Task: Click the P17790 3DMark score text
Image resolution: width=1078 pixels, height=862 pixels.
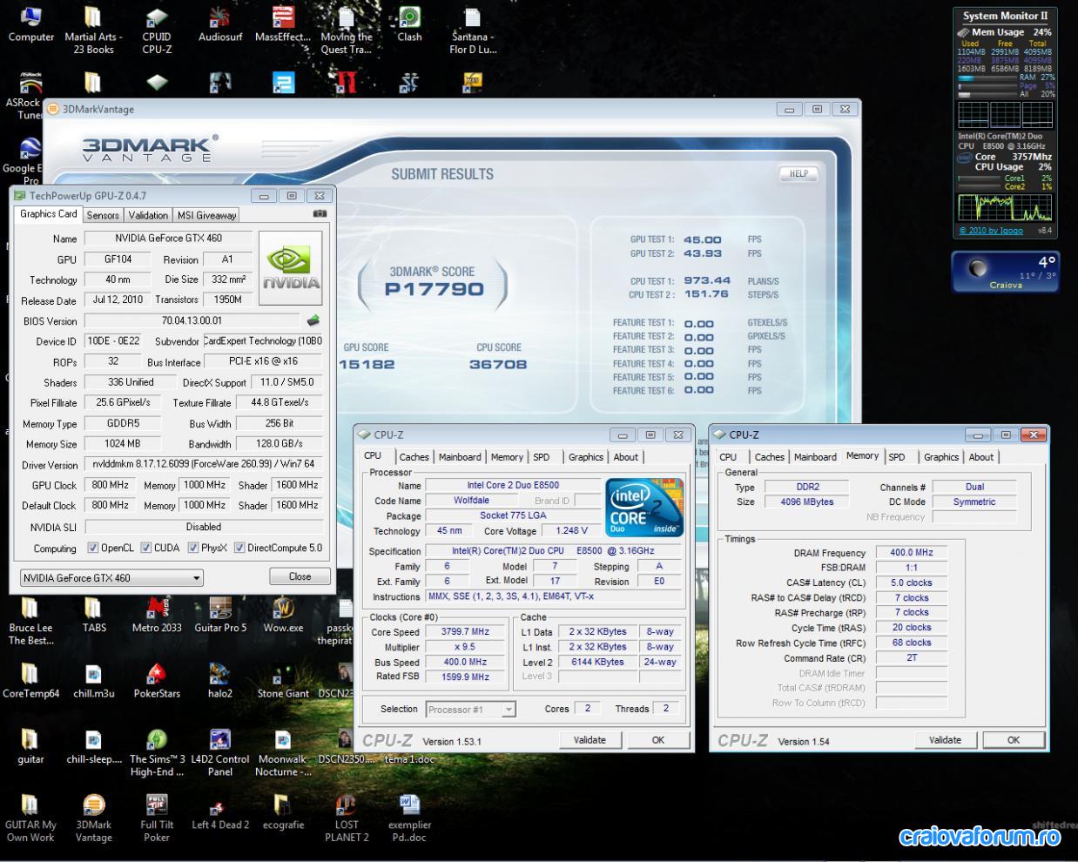Action: point(435,288)
